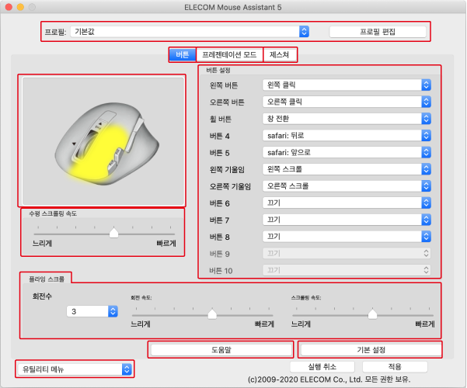This screenshot has width=467, height=388.
Task: Click the 버튼 4 row label
Action: pyautogui.click(x=219, y=136)
